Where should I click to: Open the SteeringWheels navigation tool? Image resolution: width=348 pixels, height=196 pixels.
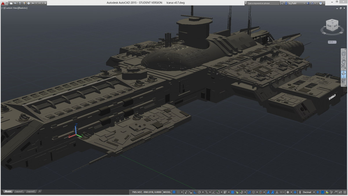(x=344, y=54)
